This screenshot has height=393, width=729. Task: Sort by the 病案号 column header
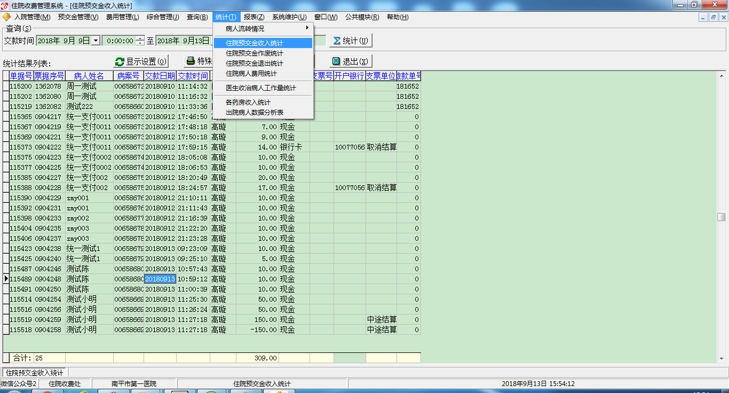coord(129,76)
